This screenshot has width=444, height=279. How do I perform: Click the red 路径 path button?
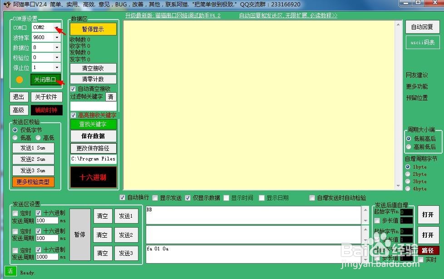[x=427, y=250]
